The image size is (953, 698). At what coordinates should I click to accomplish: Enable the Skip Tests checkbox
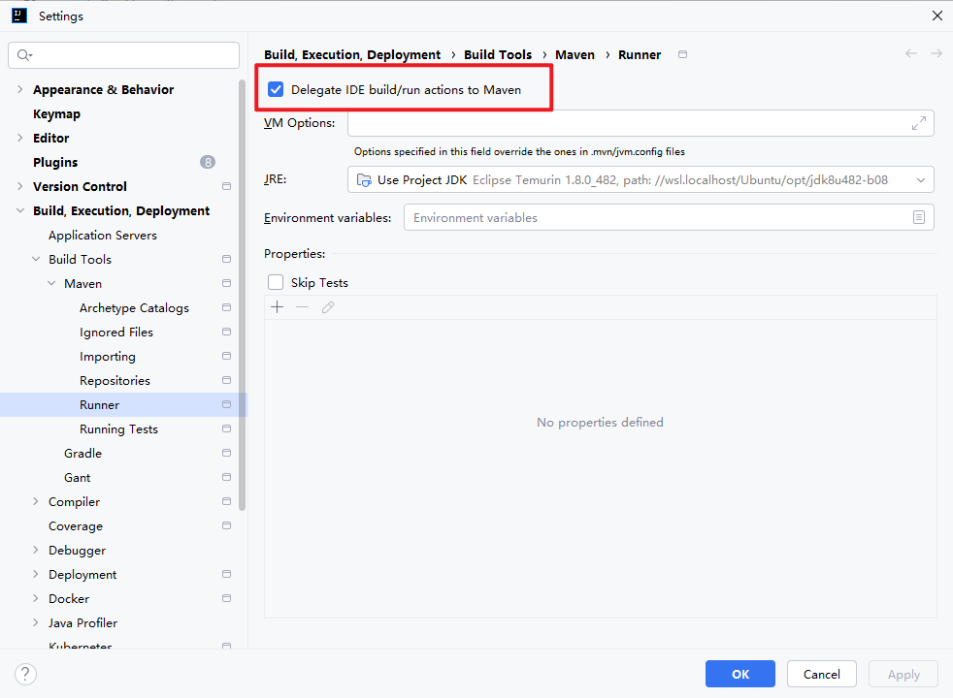point(276,283)
